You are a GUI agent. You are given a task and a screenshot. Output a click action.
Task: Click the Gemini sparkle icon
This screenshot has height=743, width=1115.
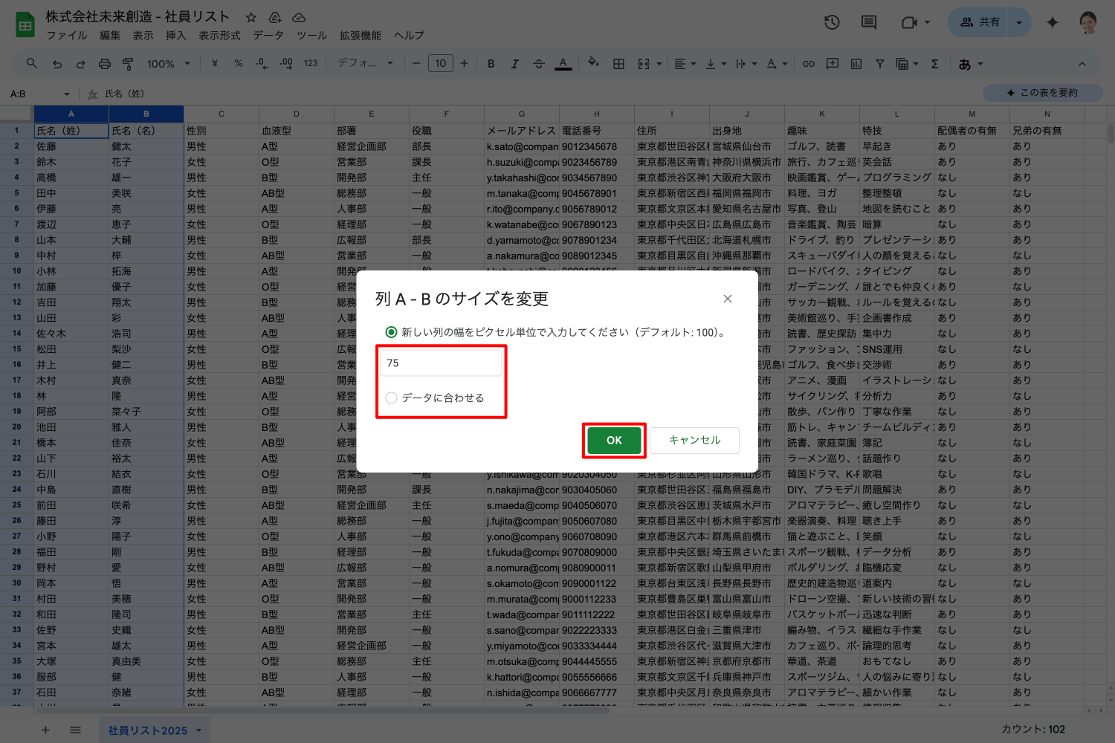pos(1052,22)
